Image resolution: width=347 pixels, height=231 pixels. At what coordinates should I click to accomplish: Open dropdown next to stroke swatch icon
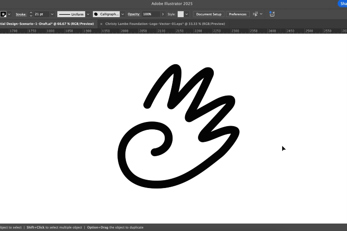coord(9,14)
